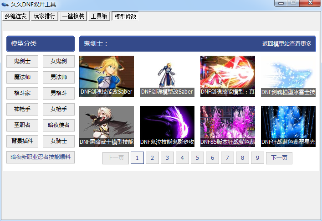Image resolution: width=322 pixels, height=221 pixels.
Task: Close the 久久DNF双开工具 window
Action: [311, 3]
